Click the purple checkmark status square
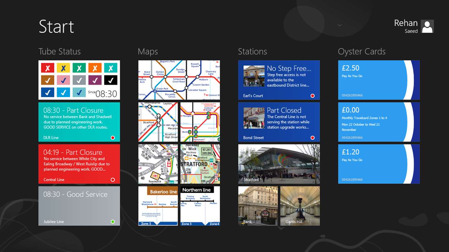 click(95, 80)
